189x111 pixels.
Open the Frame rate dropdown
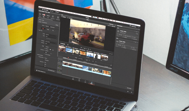pyautogui.click(x=47, y=44)
